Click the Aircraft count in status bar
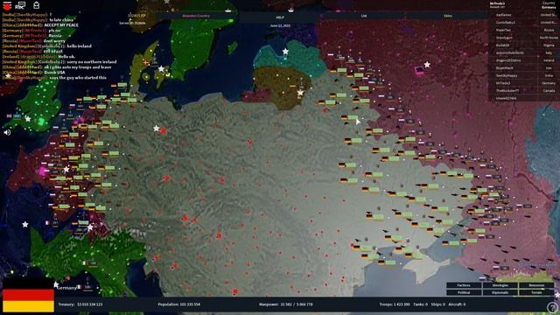The image size is (560, 315). (457, 304)
